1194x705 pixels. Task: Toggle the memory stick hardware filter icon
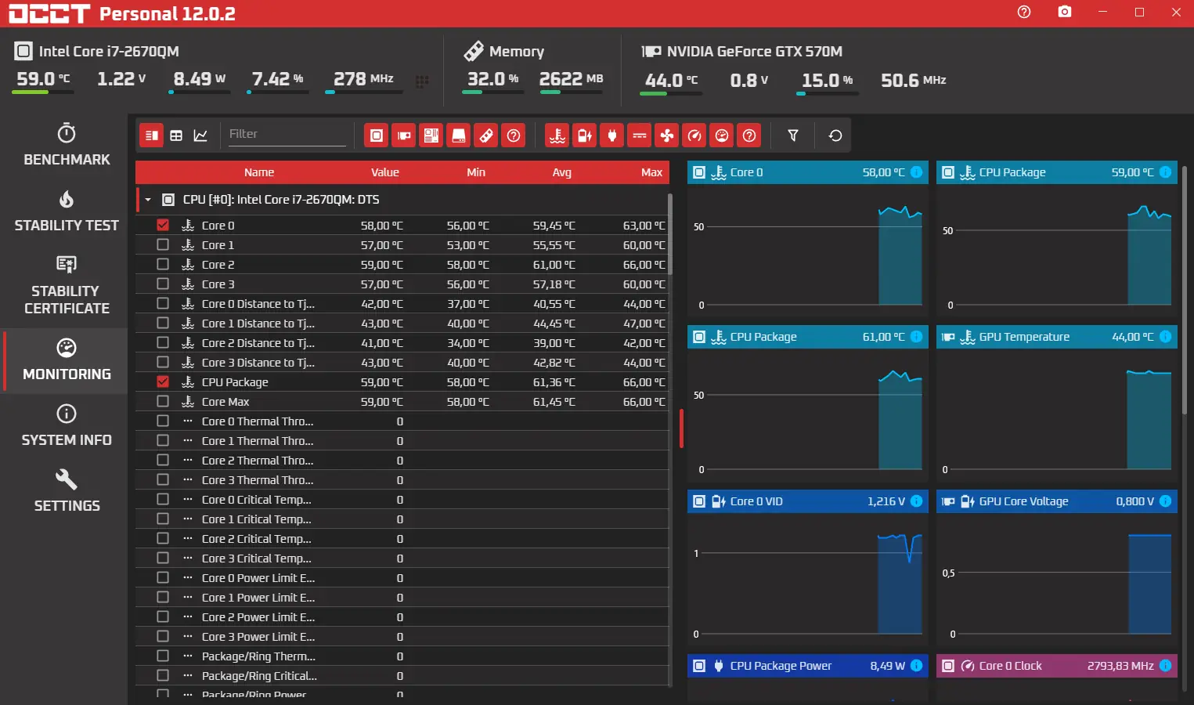pyautogui.click(x=486, y=136)
